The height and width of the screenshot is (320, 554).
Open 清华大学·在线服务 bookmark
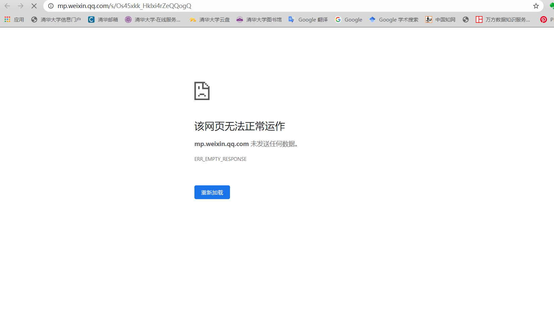pos(153,19)
